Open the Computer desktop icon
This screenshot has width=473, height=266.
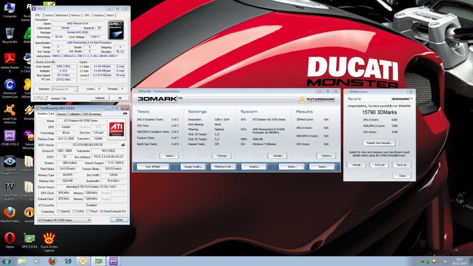pyautogui.click(x=10, y=10)
